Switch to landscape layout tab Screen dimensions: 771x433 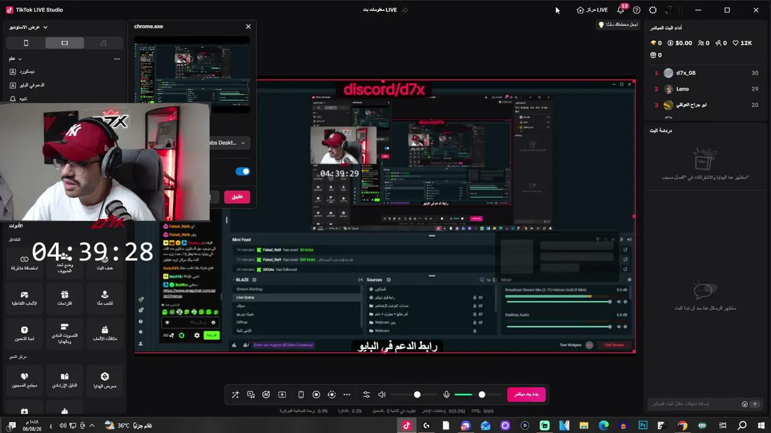[x=64, y=43]
